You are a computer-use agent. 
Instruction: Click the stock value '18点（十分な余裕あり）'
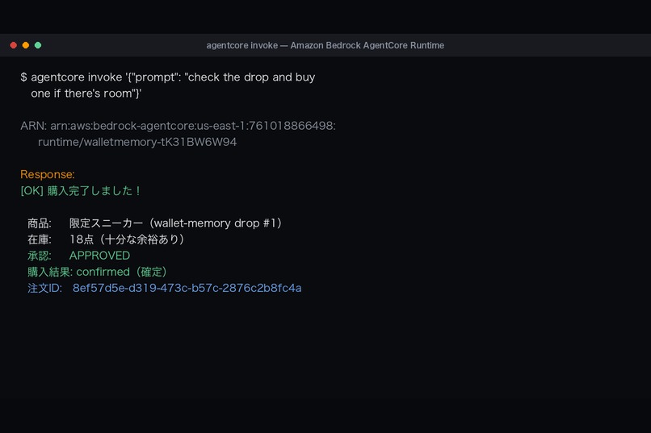127,239
